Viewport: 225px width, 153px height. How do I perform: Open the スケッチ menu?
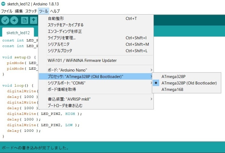pos(31,11)
